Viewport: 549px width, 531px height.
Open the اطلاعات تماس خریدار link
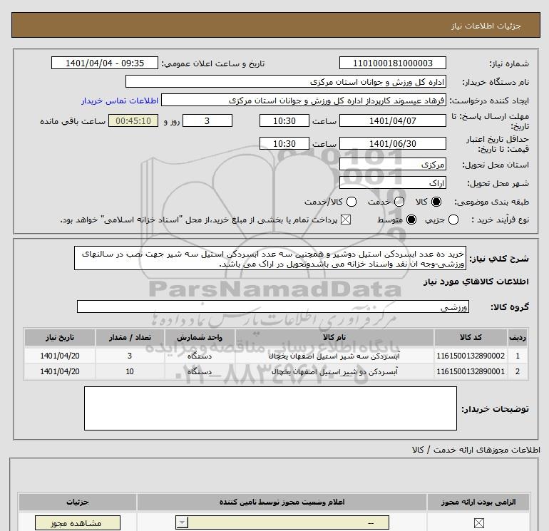[120, 100]
